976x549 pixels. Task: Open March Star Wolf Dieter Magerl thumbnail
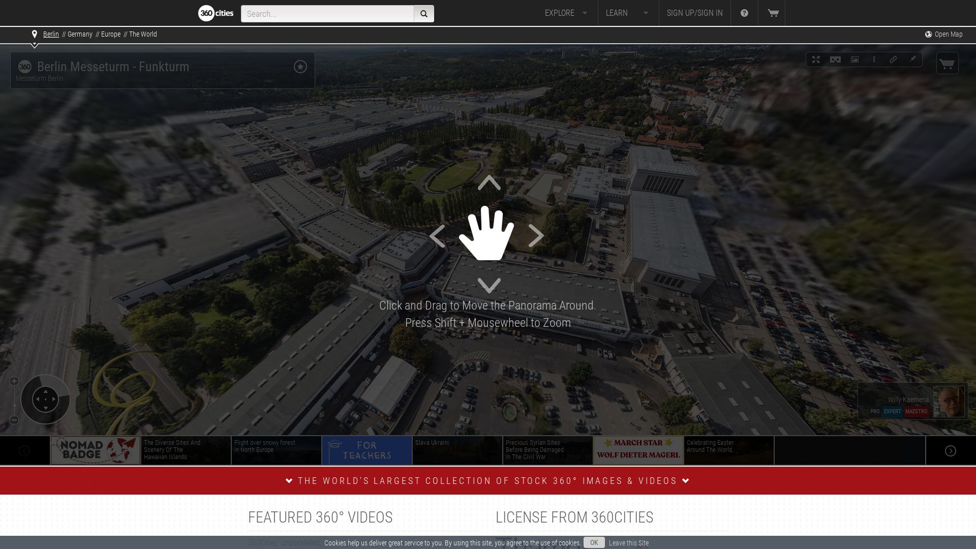[x=638, y=450]
